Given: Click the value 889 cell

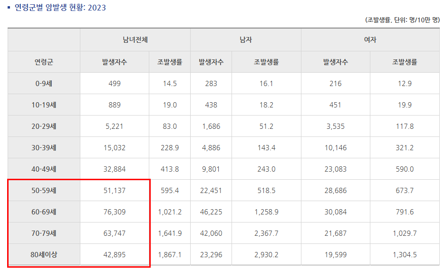Looking at the screenshot, I should click(x=115, y=105).
